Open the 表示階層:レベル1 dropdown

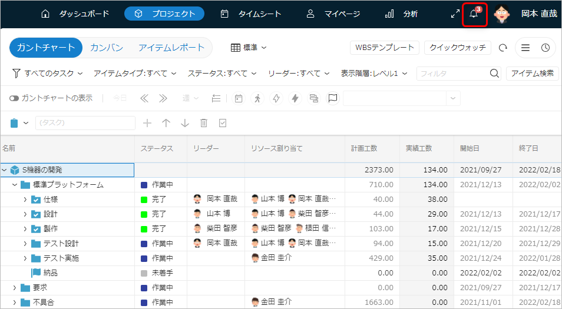[374, 74]
